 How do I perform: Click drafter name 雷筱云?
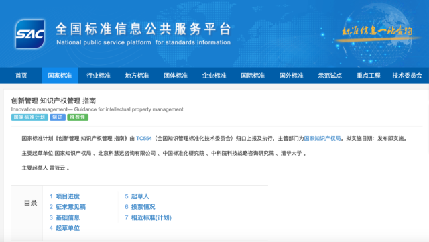tap(57, 168)
